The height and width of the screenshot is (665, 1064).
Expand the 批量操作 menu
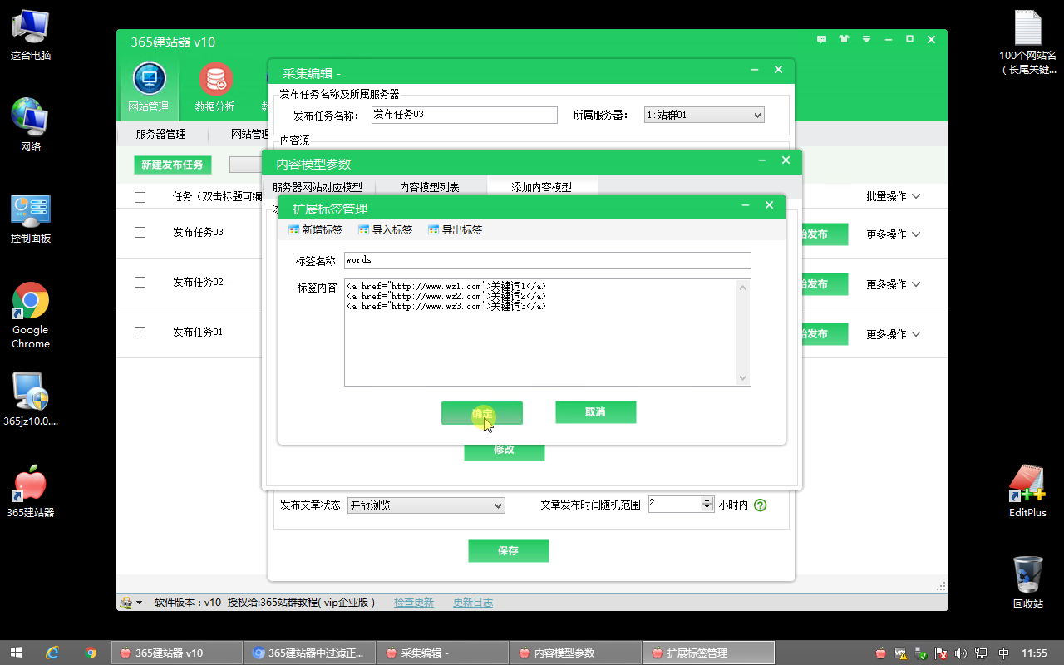(x=894, y=197)
